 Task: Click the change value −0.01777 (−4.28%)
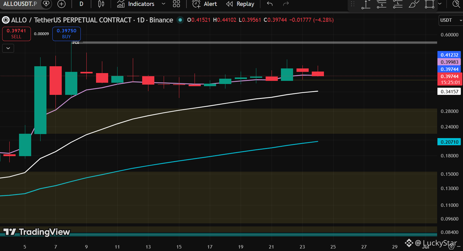click(312, 20)
